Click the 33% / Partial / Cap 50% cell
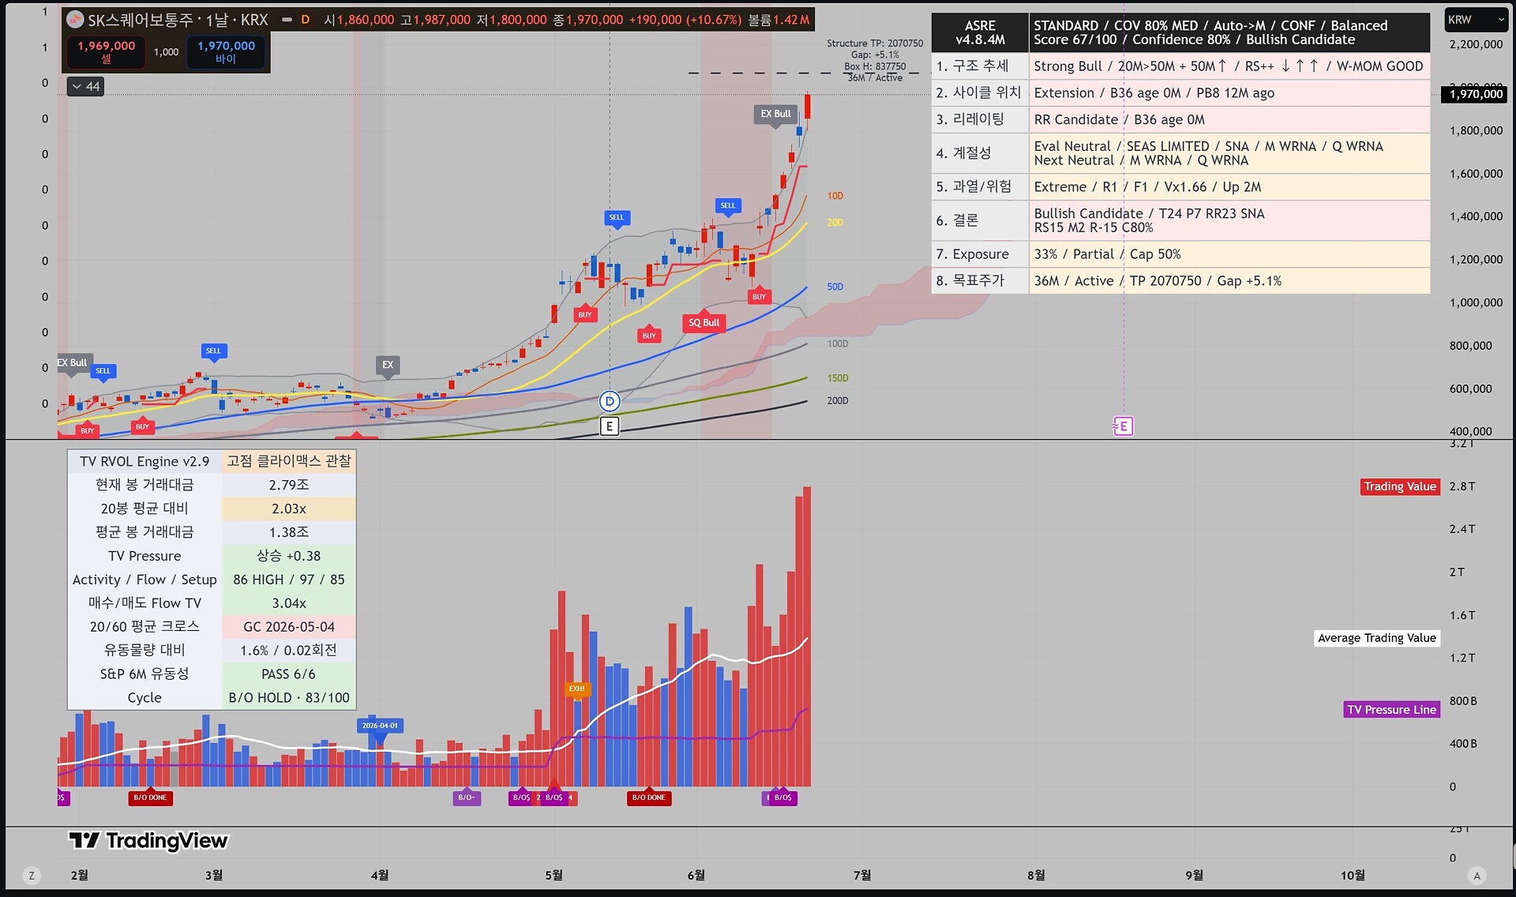Viewport: 1516px width, 897px height. coord(1229,254)
